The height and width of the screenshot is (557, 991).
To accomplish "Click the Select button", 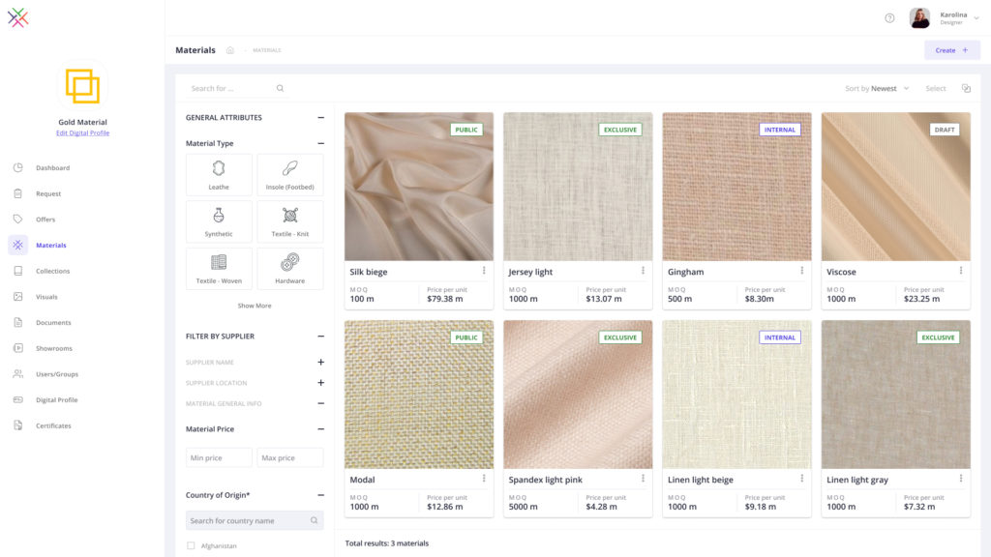I will (936, 88).
